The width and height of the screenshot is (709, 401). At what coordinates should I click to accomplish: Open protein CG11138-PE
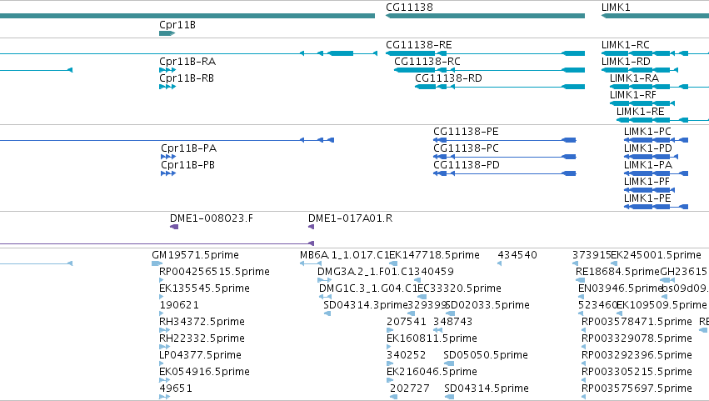[x=466, y=132]
